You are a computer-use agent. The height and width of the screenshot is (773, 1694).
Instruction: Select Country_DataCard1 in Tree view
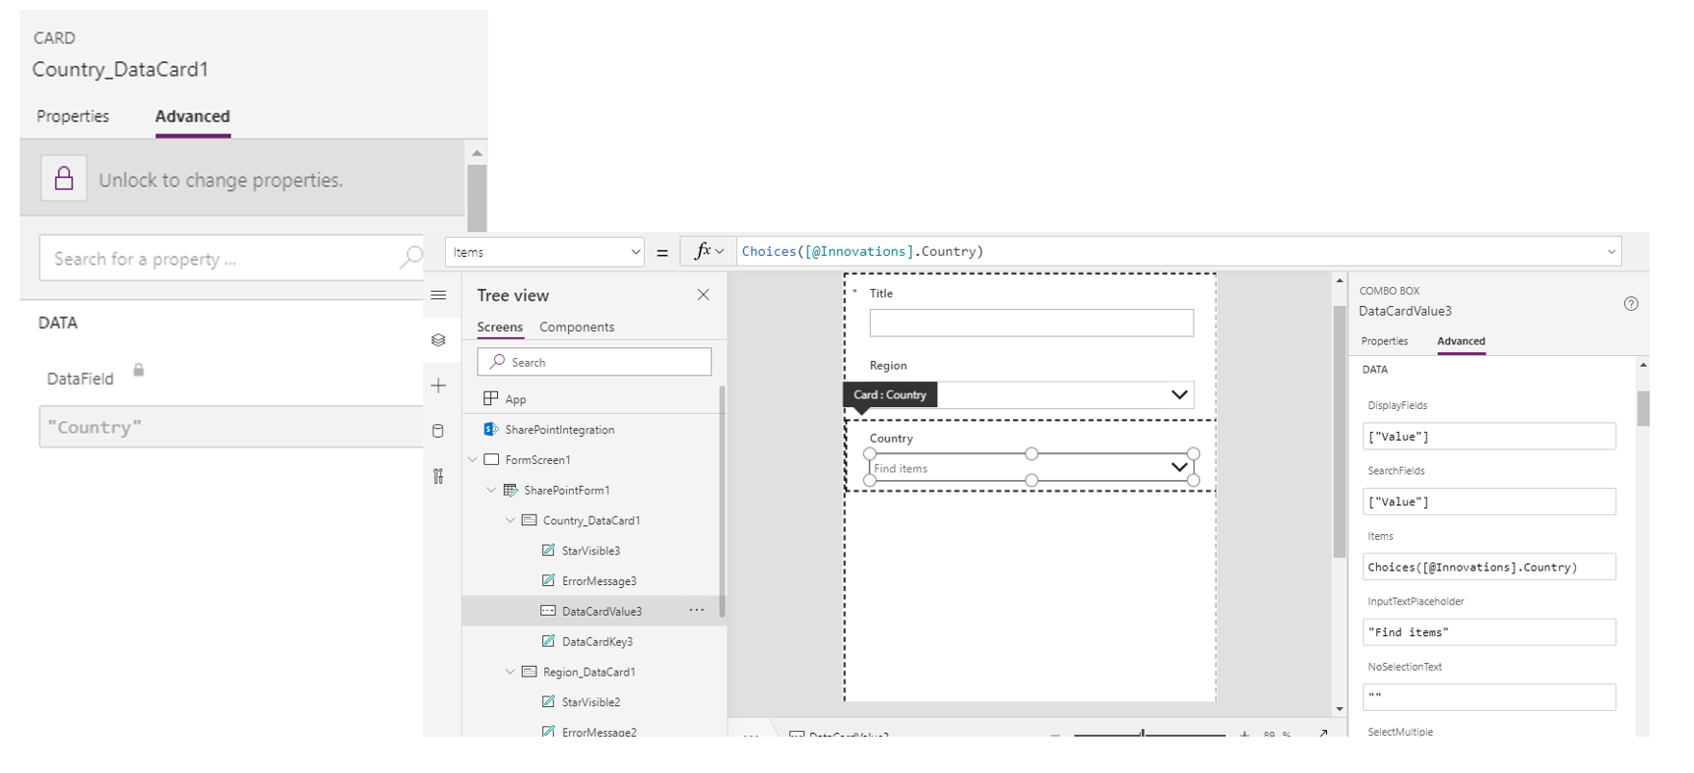(x=591, y=520)
